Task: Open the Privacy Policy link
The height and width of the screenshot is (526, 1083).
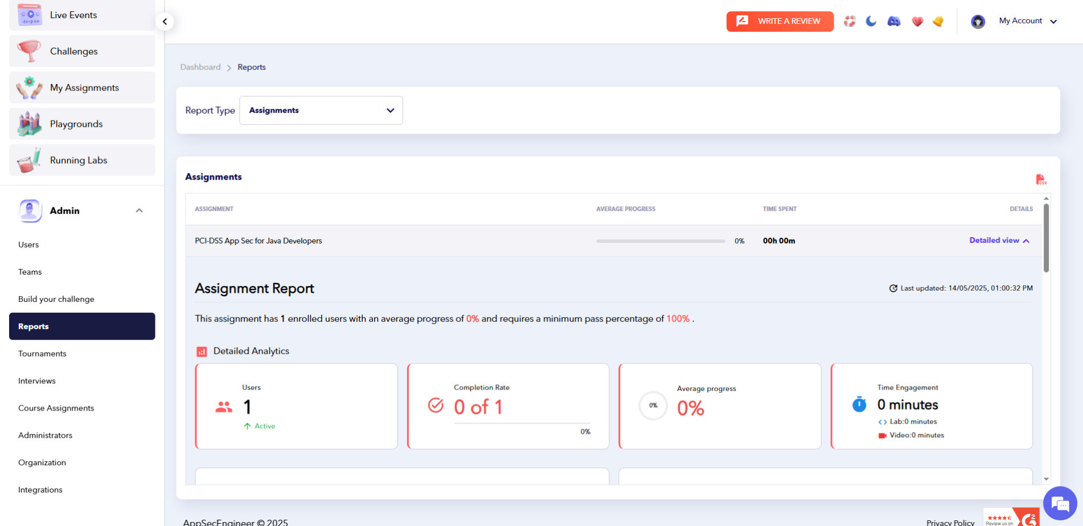Action: pyautogui.click(x=950, y=522)
